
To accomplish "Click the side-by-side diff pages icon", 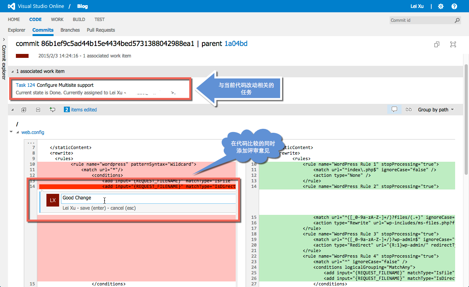I will click(x=408, y=110).
